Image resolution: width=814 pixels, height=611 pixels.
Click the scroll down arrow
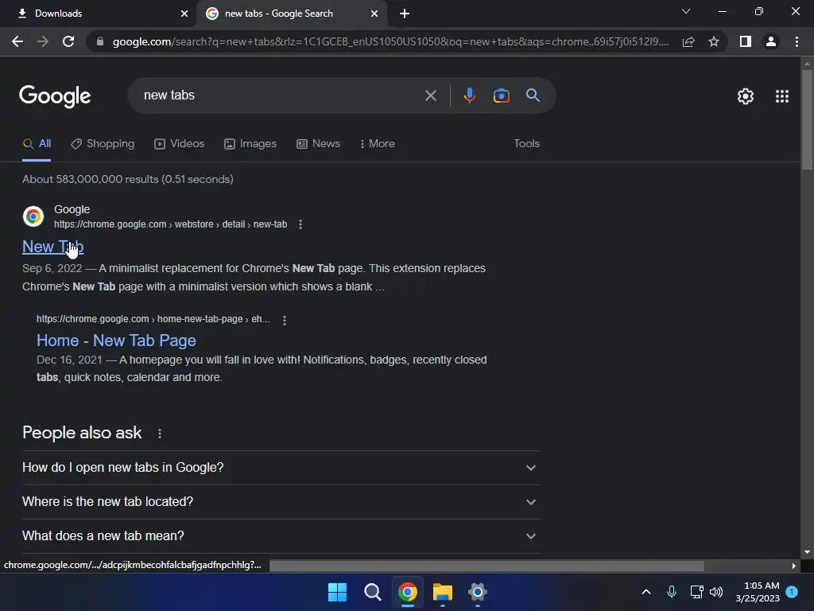pyautogui.click(x=807, y=552)
